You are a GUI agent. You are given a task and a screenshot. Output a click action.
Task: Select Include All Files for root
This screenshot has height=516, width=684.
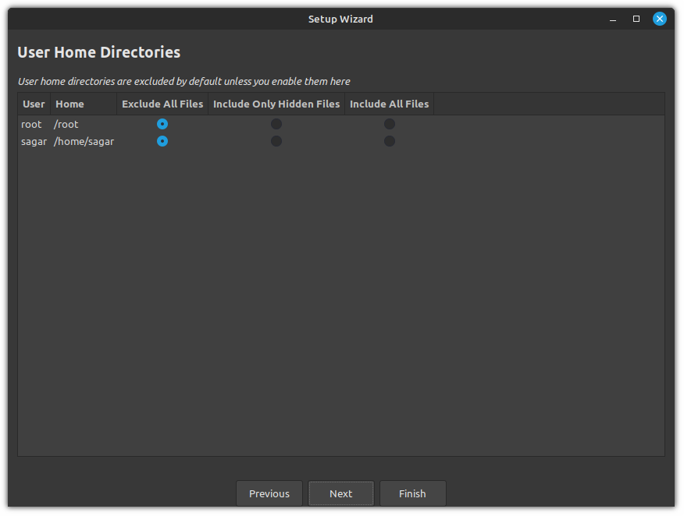point(390,124)
